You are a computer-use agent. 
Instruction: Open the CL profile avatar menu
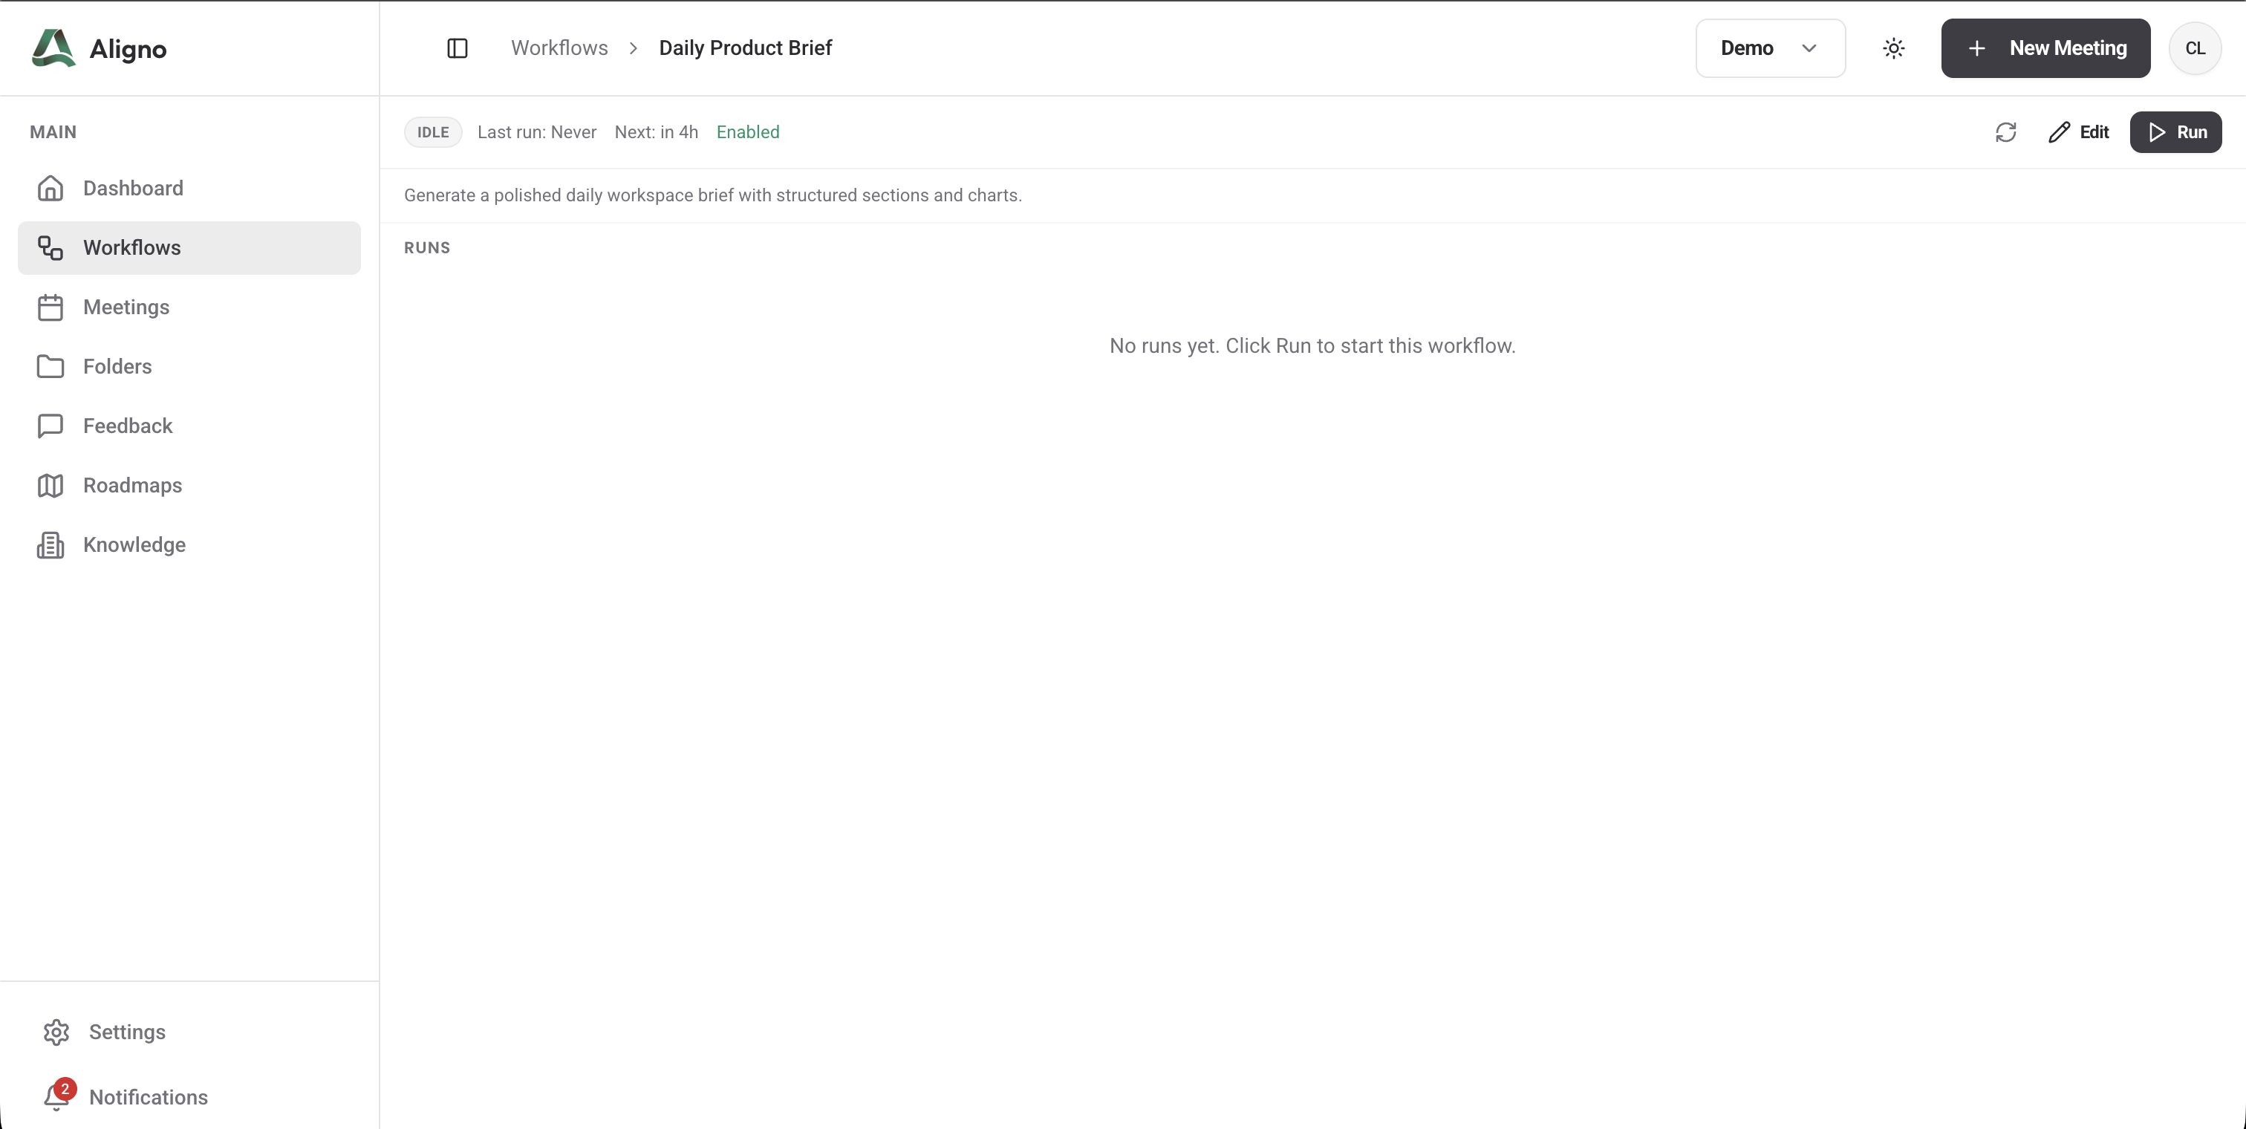[x=2195, y=48]
